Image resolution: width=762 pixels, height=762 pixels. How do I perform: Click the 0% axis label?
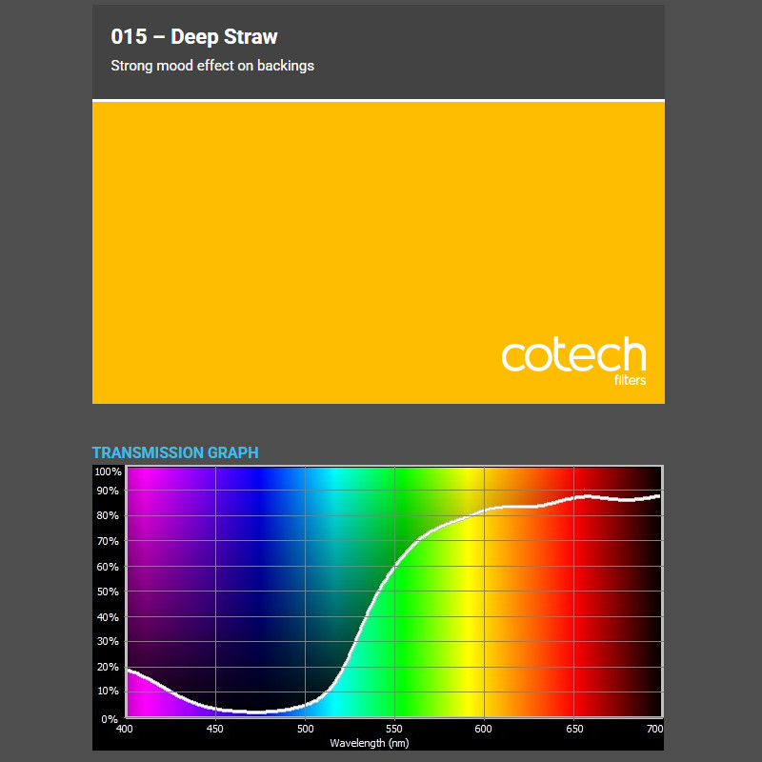click(x=110, y=717)
